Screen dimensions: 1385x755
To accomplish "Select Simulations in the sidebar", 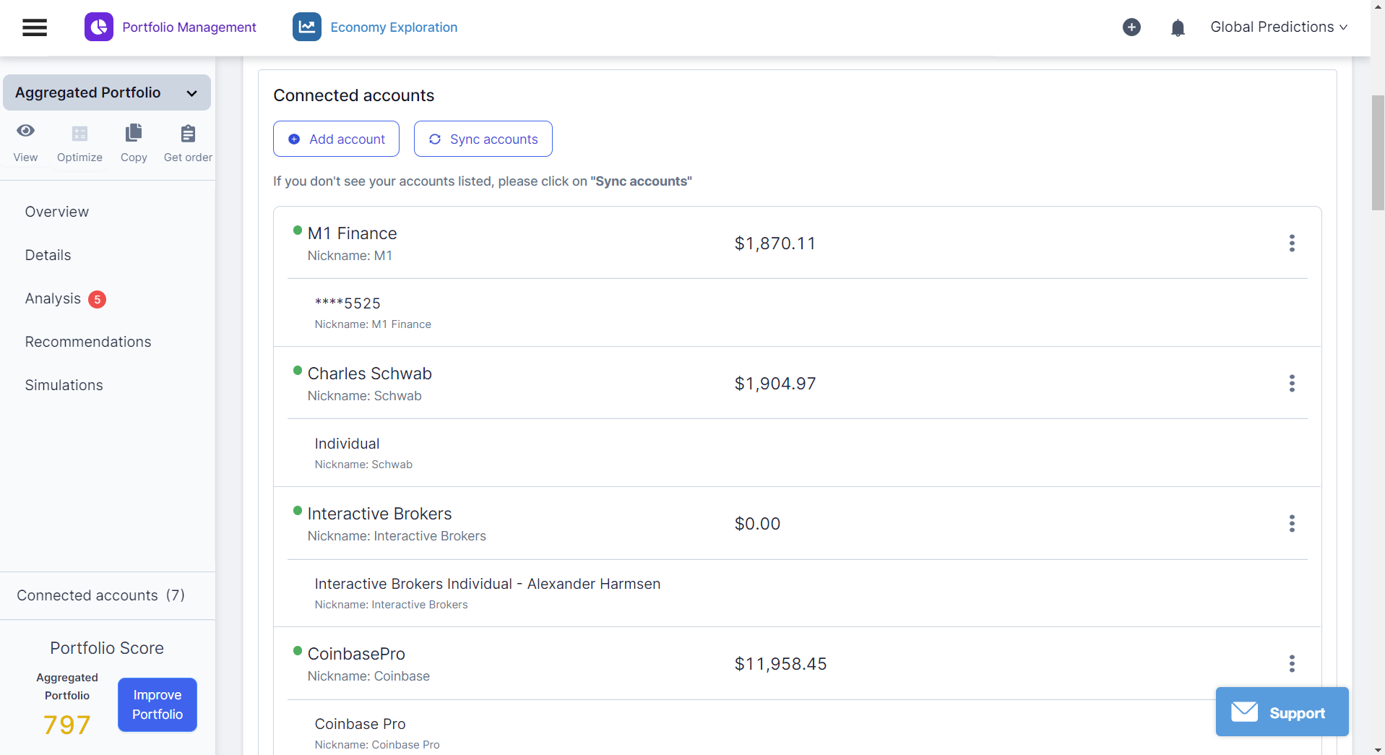I will (64, 385).
